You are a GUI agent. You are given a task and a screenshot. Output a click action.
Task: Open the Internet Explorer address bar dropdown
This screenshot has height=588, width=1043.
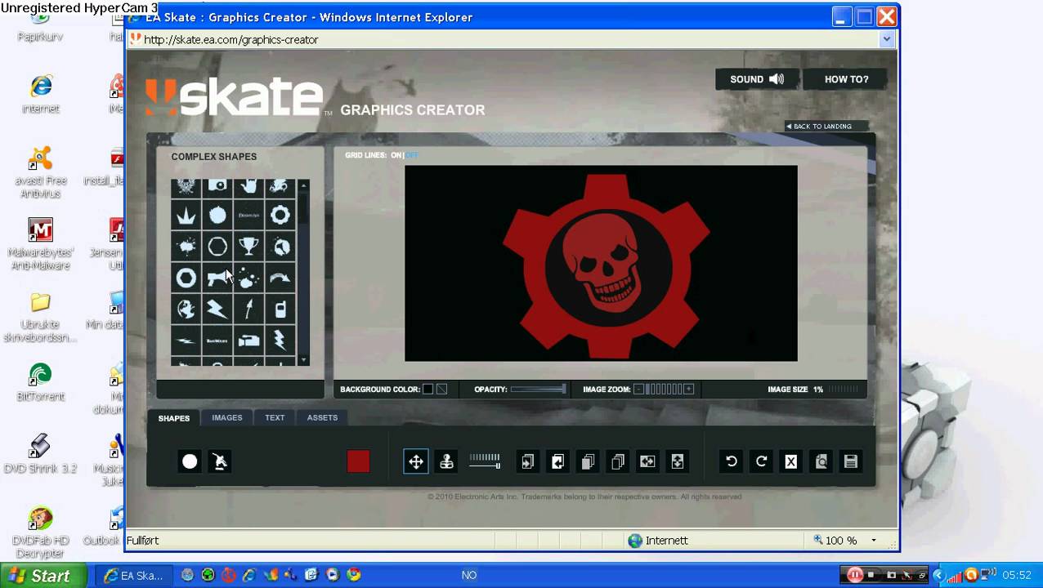887,39
